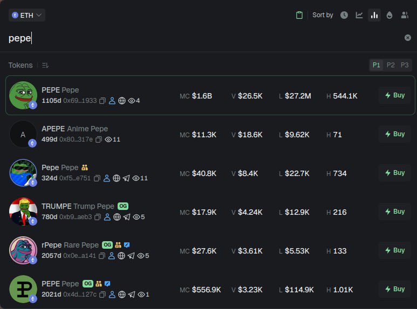Screen dimensions: 417x309
Task: Copy address 0x69...1933
Action: pyautogui.click(x=102, y=101)
